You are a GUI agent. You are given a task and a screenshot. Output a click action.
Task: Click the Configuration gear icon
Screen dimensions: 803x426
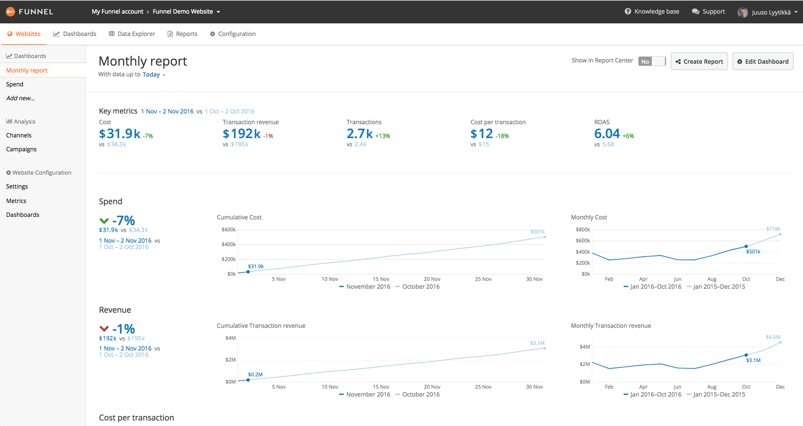pos(212,34)
